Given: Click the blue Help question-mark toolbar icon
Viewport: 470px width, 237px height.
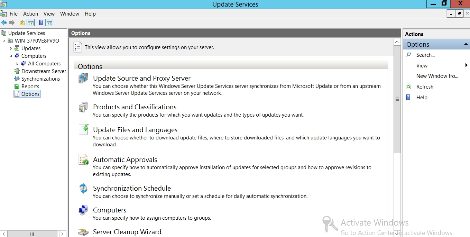Looking at the screenshot, I should (41, 23).
